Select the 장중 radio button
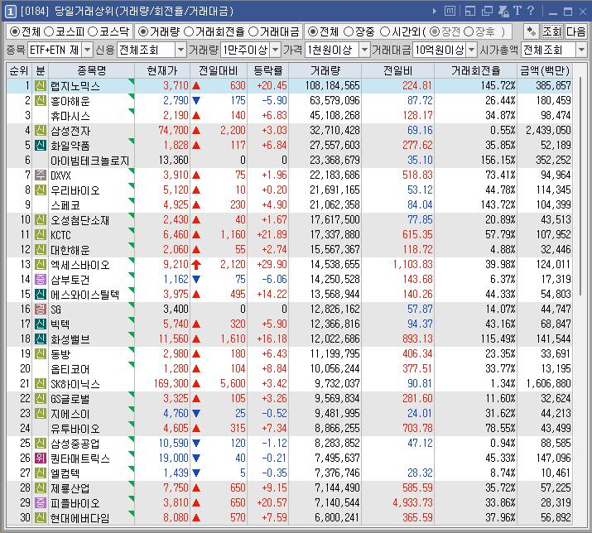The image size is (592, 533). coord(349,31)
